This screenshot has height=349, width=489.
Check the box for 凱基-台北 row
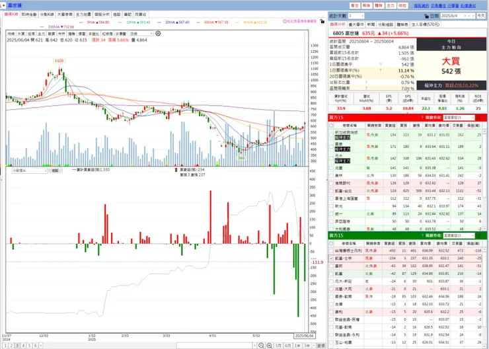pyautogui.click(x=331, y=191)
